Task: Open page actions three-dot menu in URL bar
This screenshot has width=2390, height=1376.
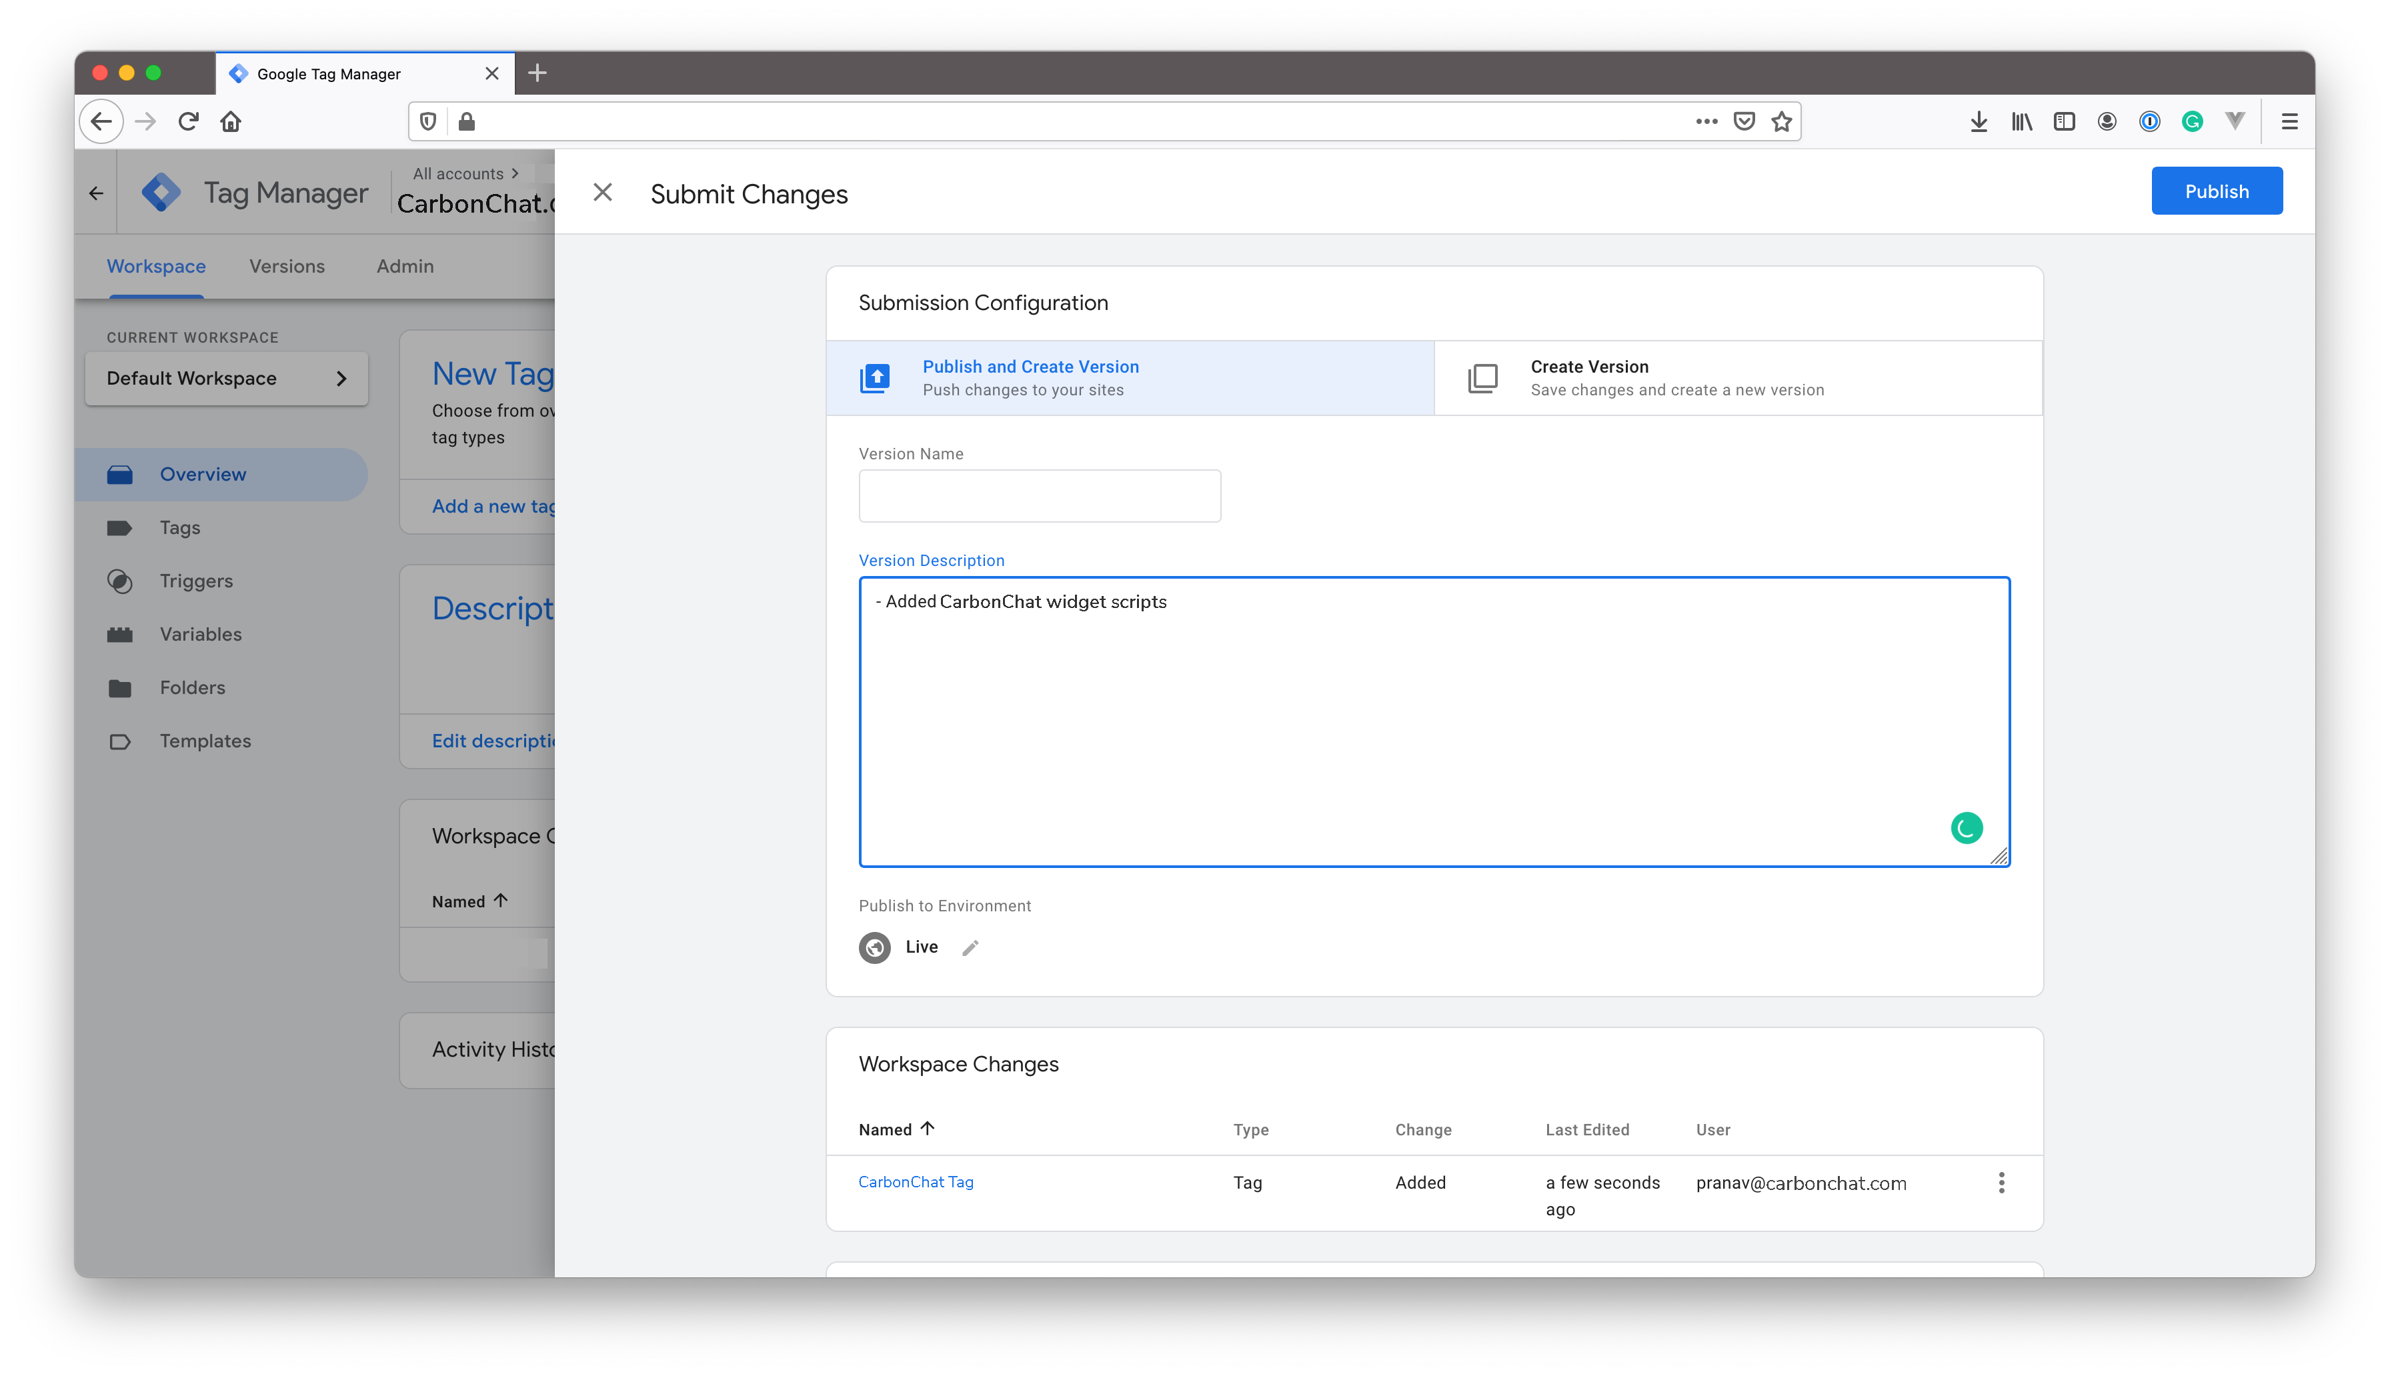Action: (x=1706, y=121)
